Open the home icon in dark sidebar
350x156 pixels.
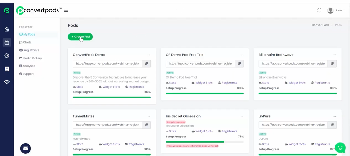pos(7,29)
